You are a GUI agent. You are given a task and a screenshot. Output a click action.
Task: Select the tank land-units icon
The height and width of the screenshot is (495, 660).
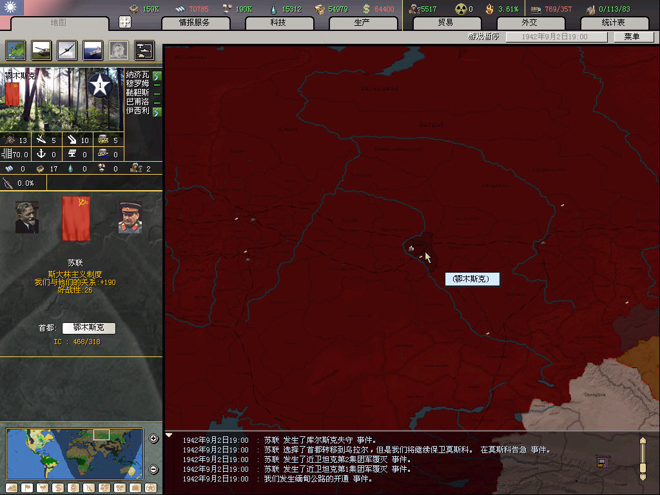pyautogui.click(x=42, y=50)
